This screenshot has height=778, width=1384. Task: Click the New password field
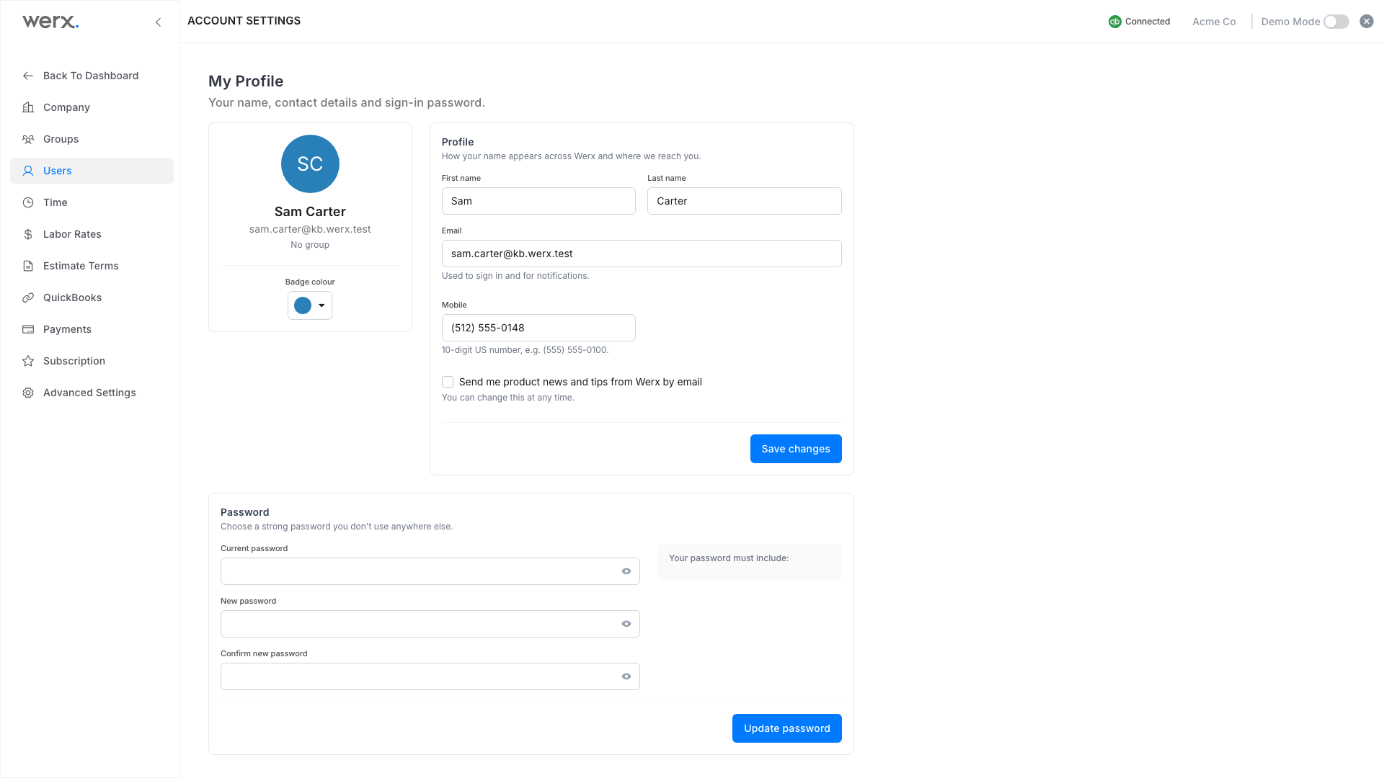point(430,624)
